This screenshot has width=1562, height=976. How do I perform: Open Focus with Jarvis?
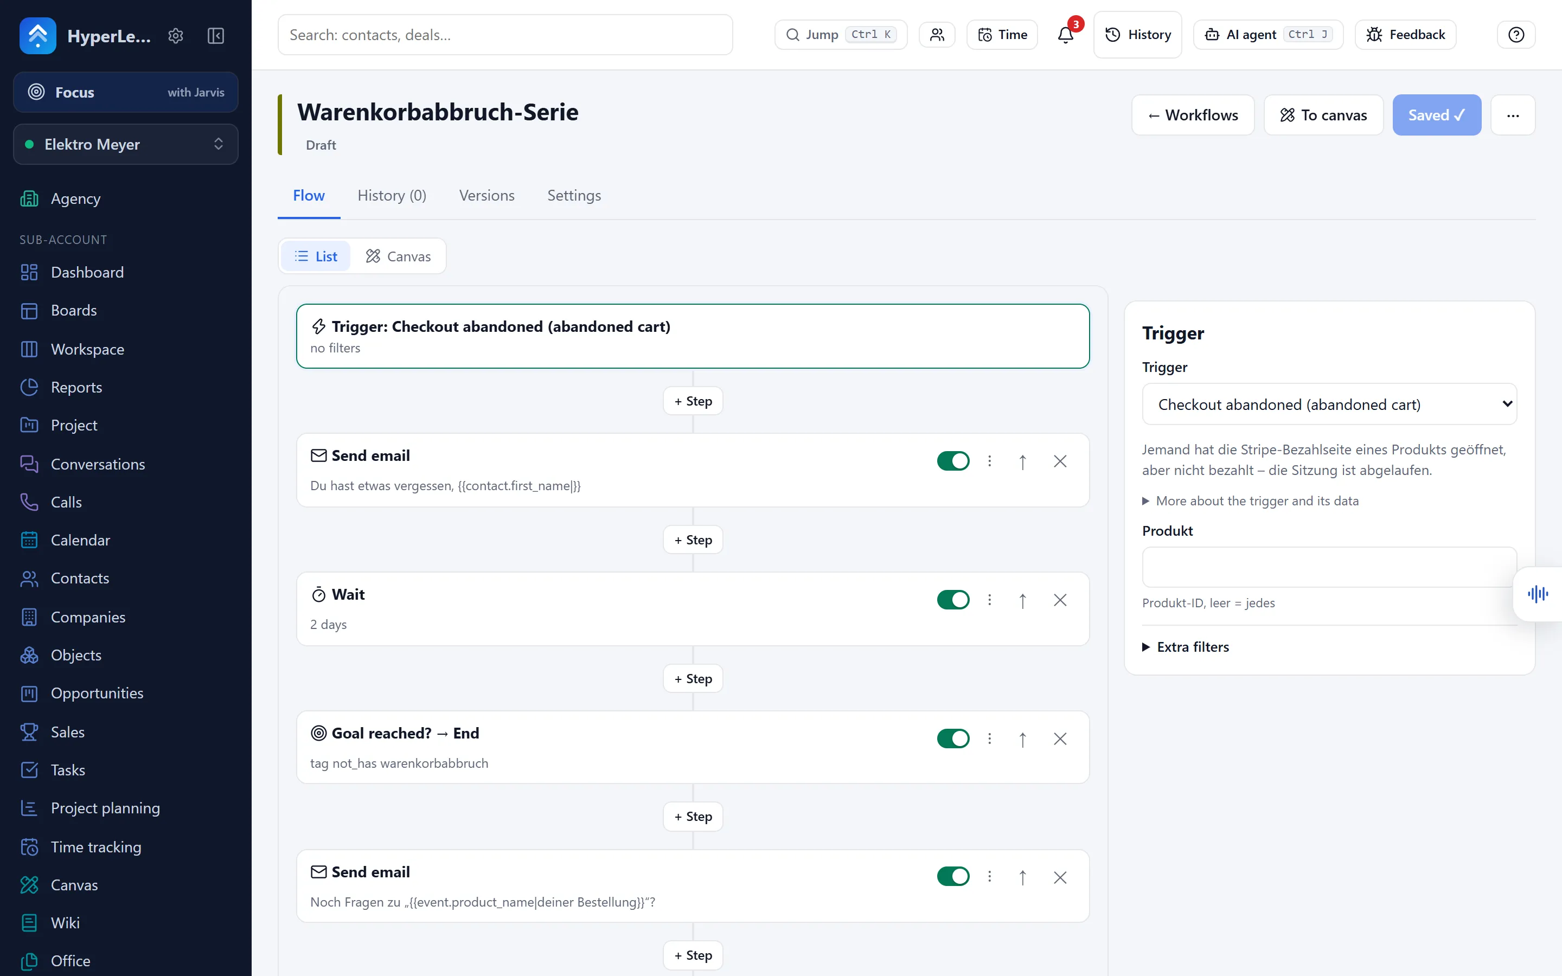[x=126, y=92]
